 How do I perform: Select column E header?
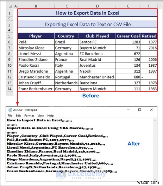pos(128,6)
